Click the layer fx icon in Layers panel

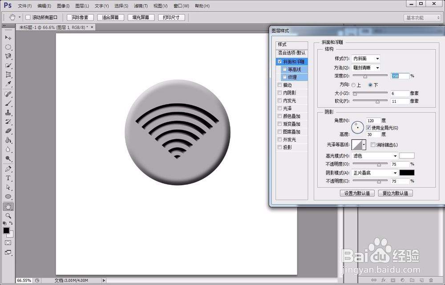(x=384, y=281)
